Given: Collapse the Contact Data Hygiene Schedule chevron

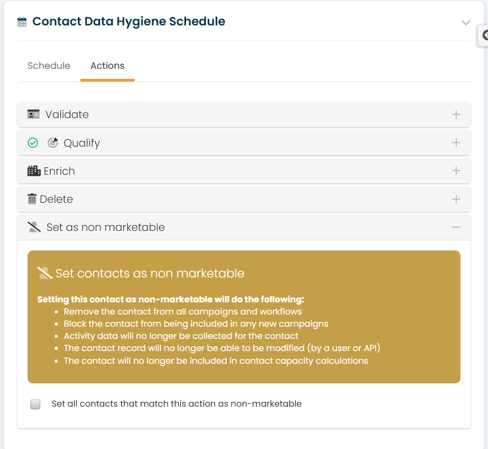Looking at the screenshot, I should coord(466,22).
